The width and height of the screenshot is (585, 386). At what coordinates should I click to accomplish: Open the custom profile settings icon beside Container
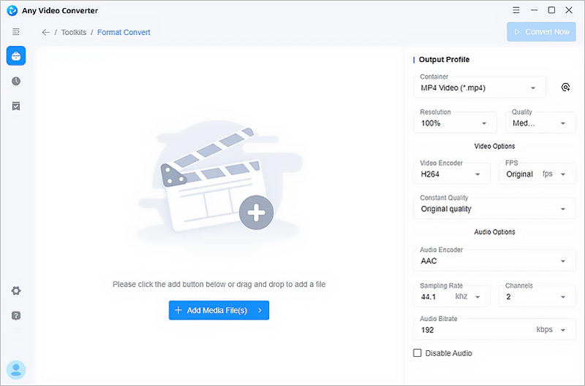point(565,87)
